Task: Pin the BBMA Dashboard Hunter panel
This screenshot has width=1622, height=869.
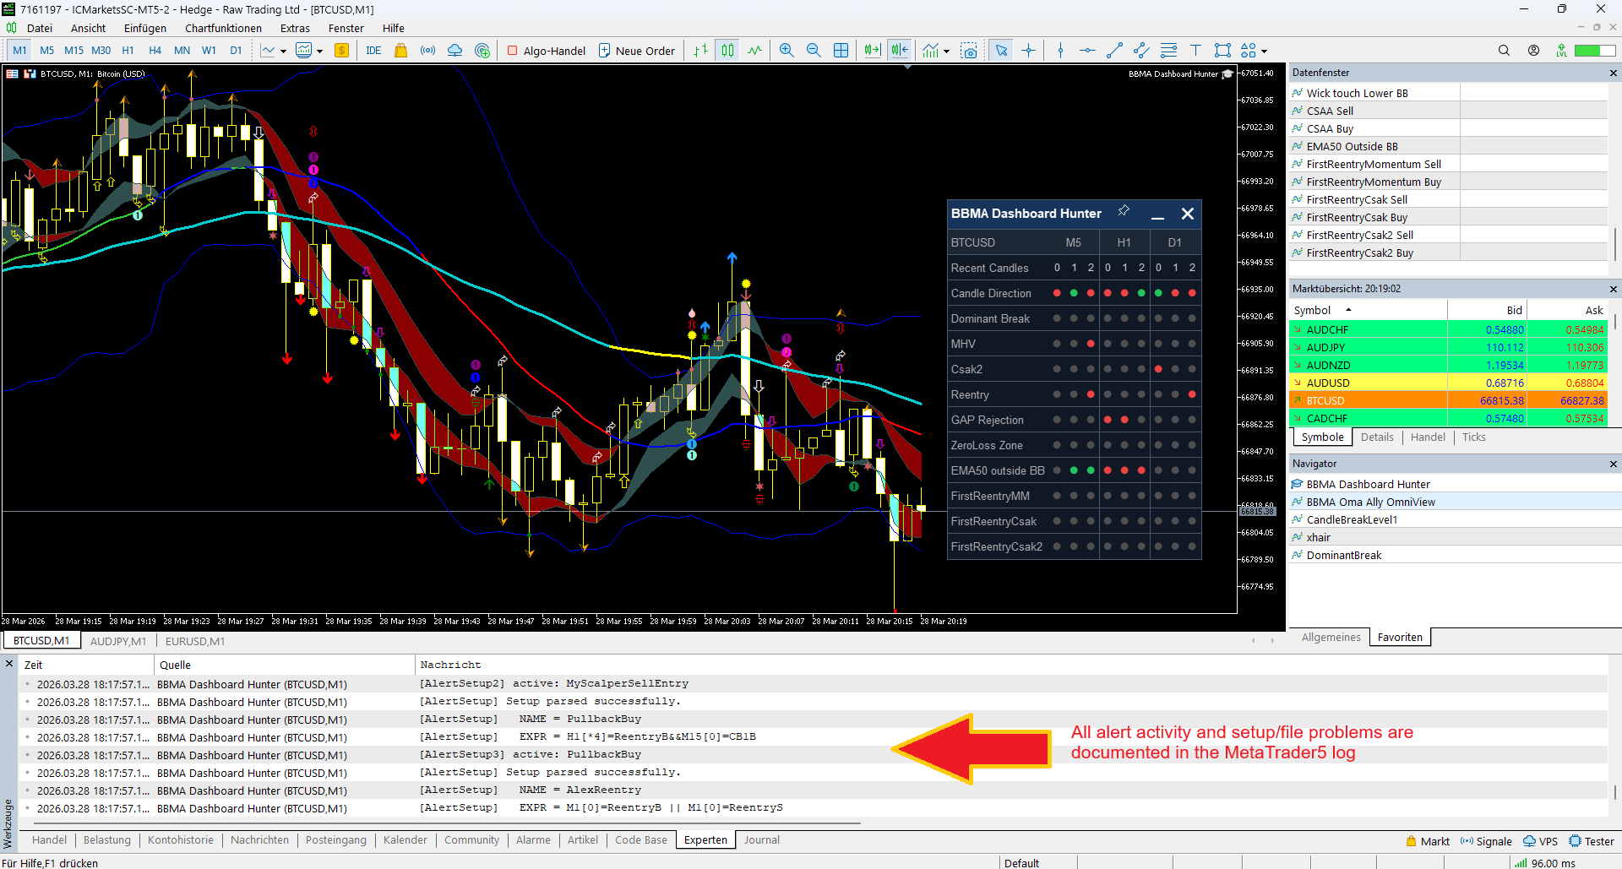Action: 1124,211
